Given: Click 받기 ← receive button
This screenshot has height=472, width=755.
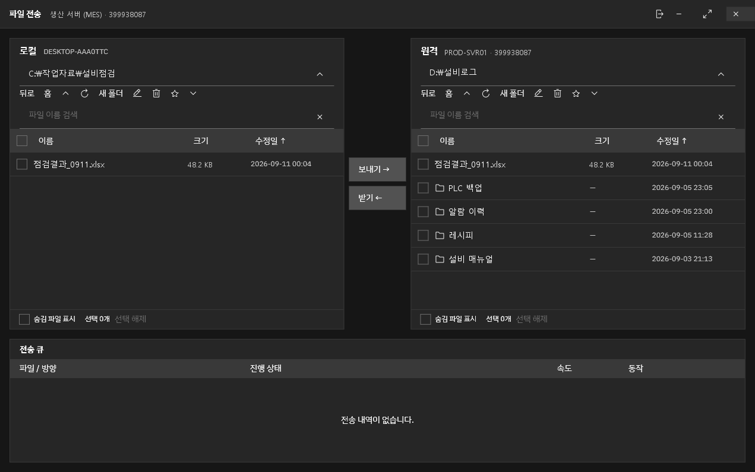Looking at the screenshot, I should [x=377, y=198].
